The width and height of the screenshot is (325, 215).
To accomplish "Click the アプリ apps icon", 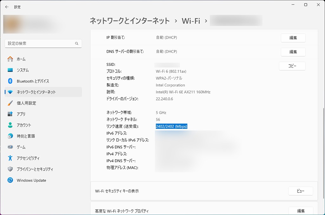I will click(x=10, y=114).
